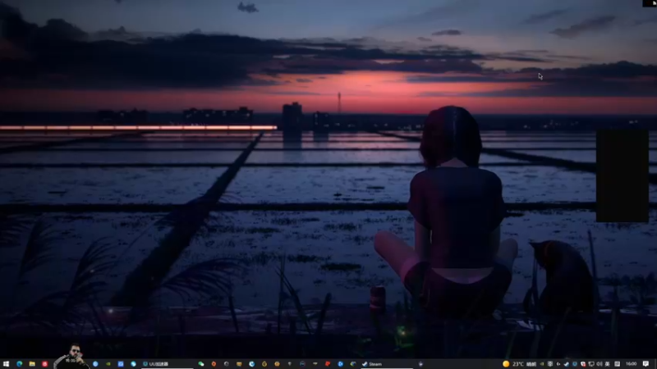Open File Explorer folder icon
The height and width of the screenshot is (369, 657).
click(x=32, y=364)
